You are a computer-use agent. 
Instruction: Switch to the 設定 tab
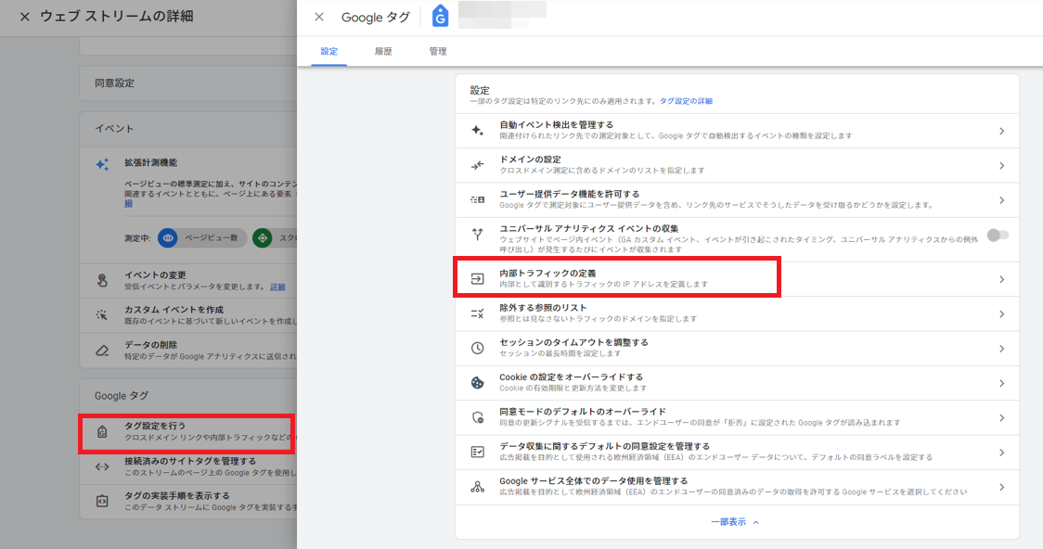coord(329,51)
